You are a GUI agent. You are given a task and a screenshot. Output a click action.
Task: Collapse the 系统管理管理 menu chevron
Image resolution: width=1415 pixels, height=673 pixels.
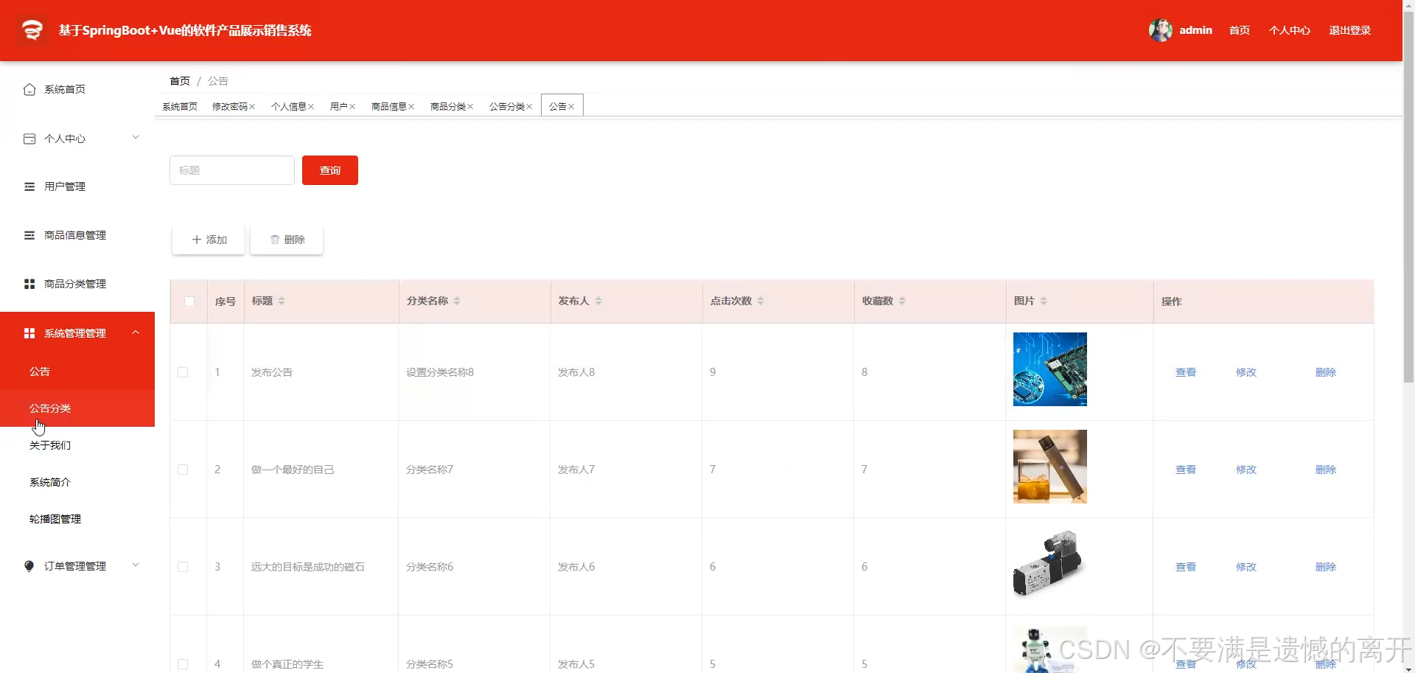(136, 332)
